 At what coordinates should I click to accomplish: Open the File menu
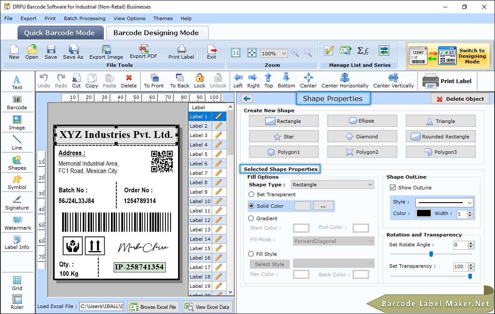click(9, 18)
